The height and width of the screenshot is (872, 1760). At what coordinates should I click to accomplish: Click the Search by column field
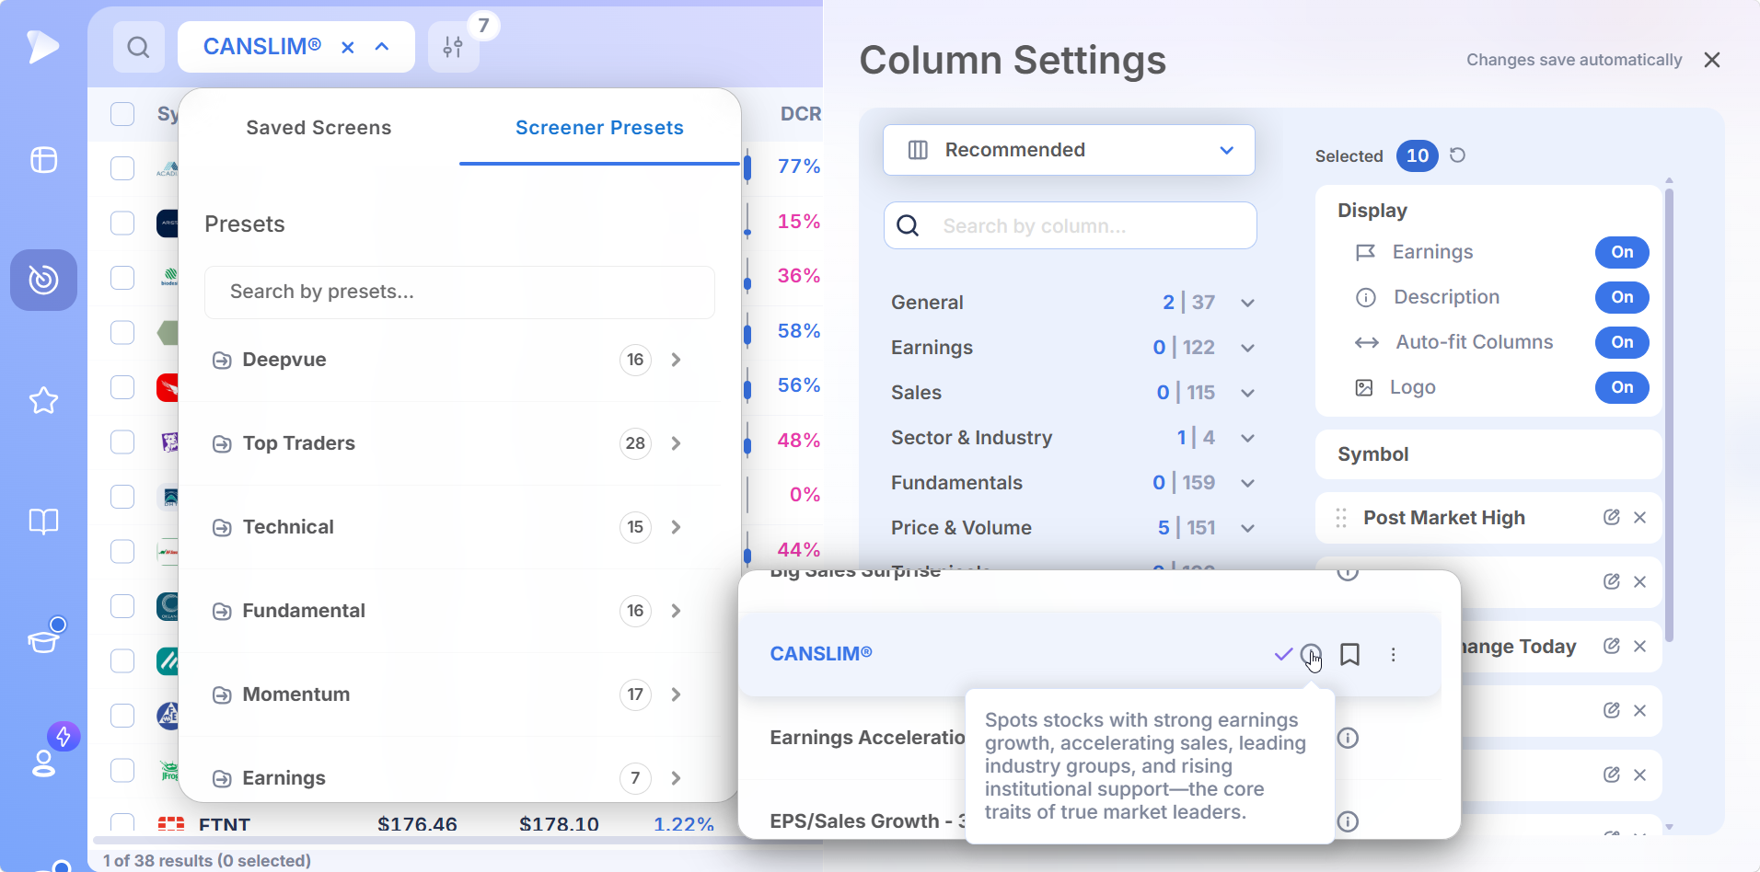tap(1071, 225)
